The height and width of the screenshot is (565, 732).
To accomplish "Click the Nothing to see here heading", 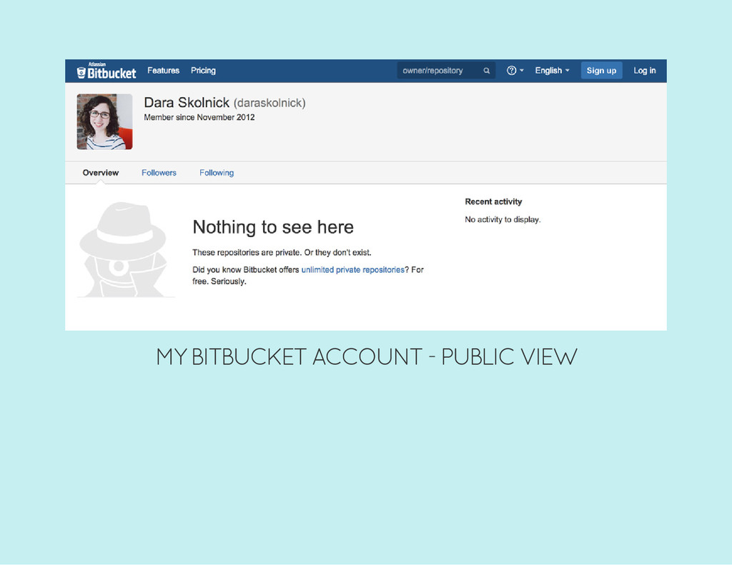I will 273,227.
